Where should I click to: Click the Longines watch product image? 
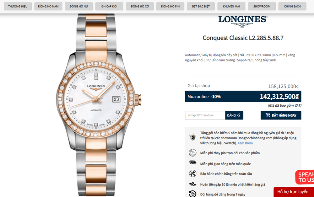point(98,105)
